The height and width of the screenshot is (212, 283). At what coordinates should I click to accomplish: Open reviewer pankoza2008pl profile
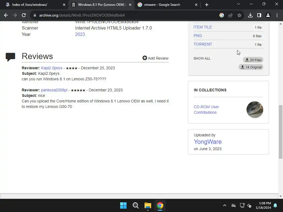54,90
